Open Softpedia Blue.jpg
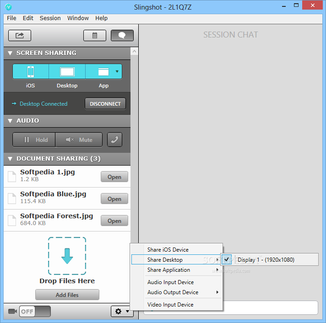Viewport: 326px width, 323px height. point(114,199)
